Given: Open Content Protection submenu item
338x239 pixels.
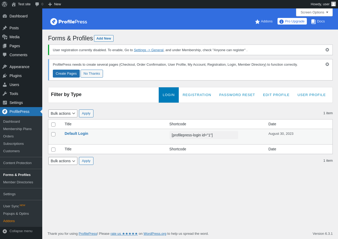Looking at the screenshot, I should 17,163.
